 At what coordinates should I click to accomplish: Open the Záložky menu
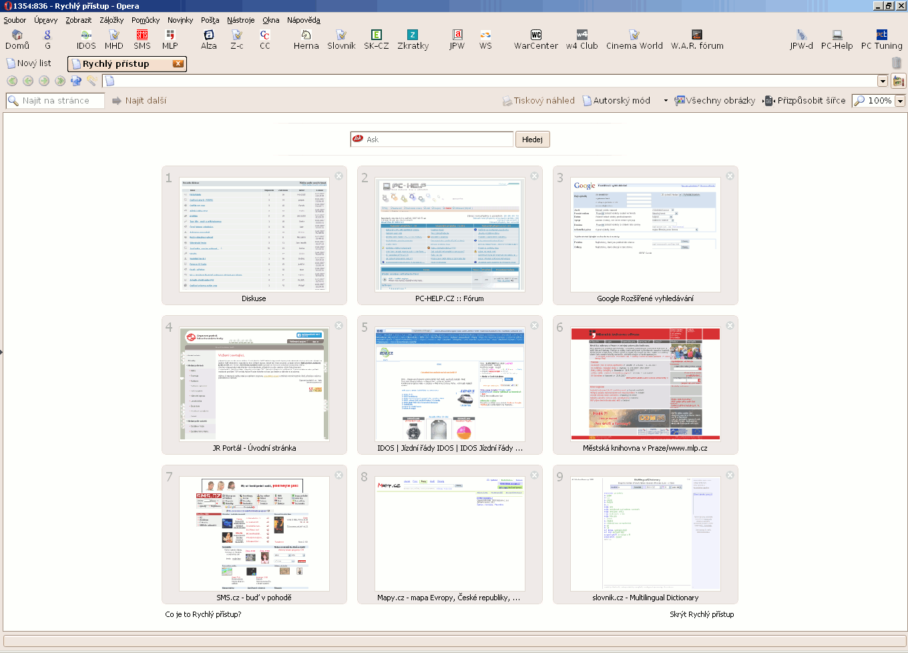coord(111,20)
